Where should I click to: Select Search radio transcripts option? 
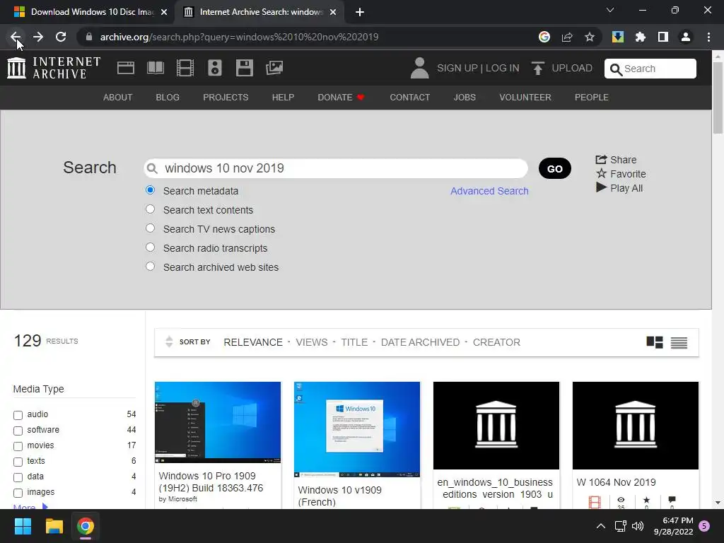point(150,247)
